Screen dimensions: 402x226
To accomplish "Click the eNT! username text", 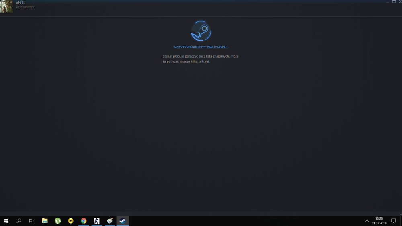I will (x=20, y=2).
